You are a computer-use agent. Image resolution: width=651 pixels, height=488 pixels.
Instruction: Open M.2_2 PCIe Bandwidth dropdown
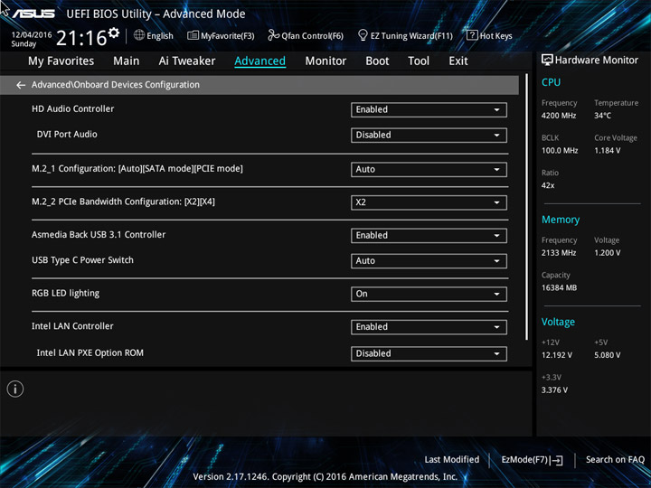(x=429, y=202)
